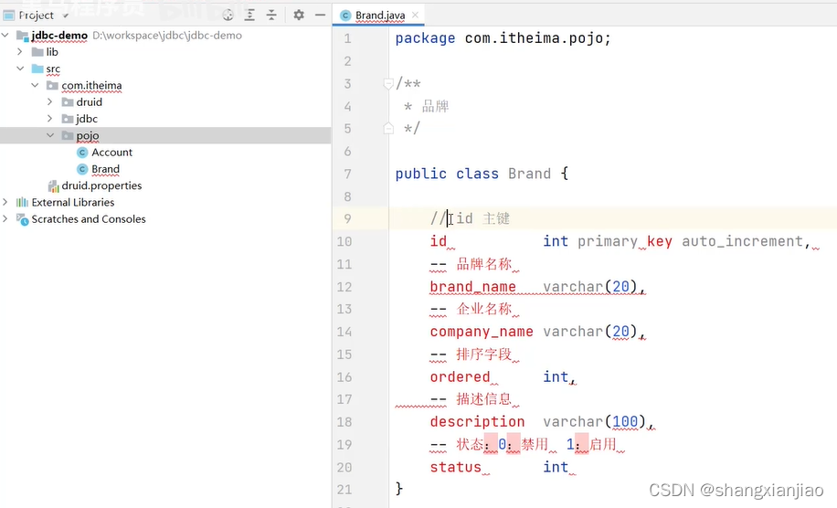
Task: Select the Account class in project tree
Action: 111,152
